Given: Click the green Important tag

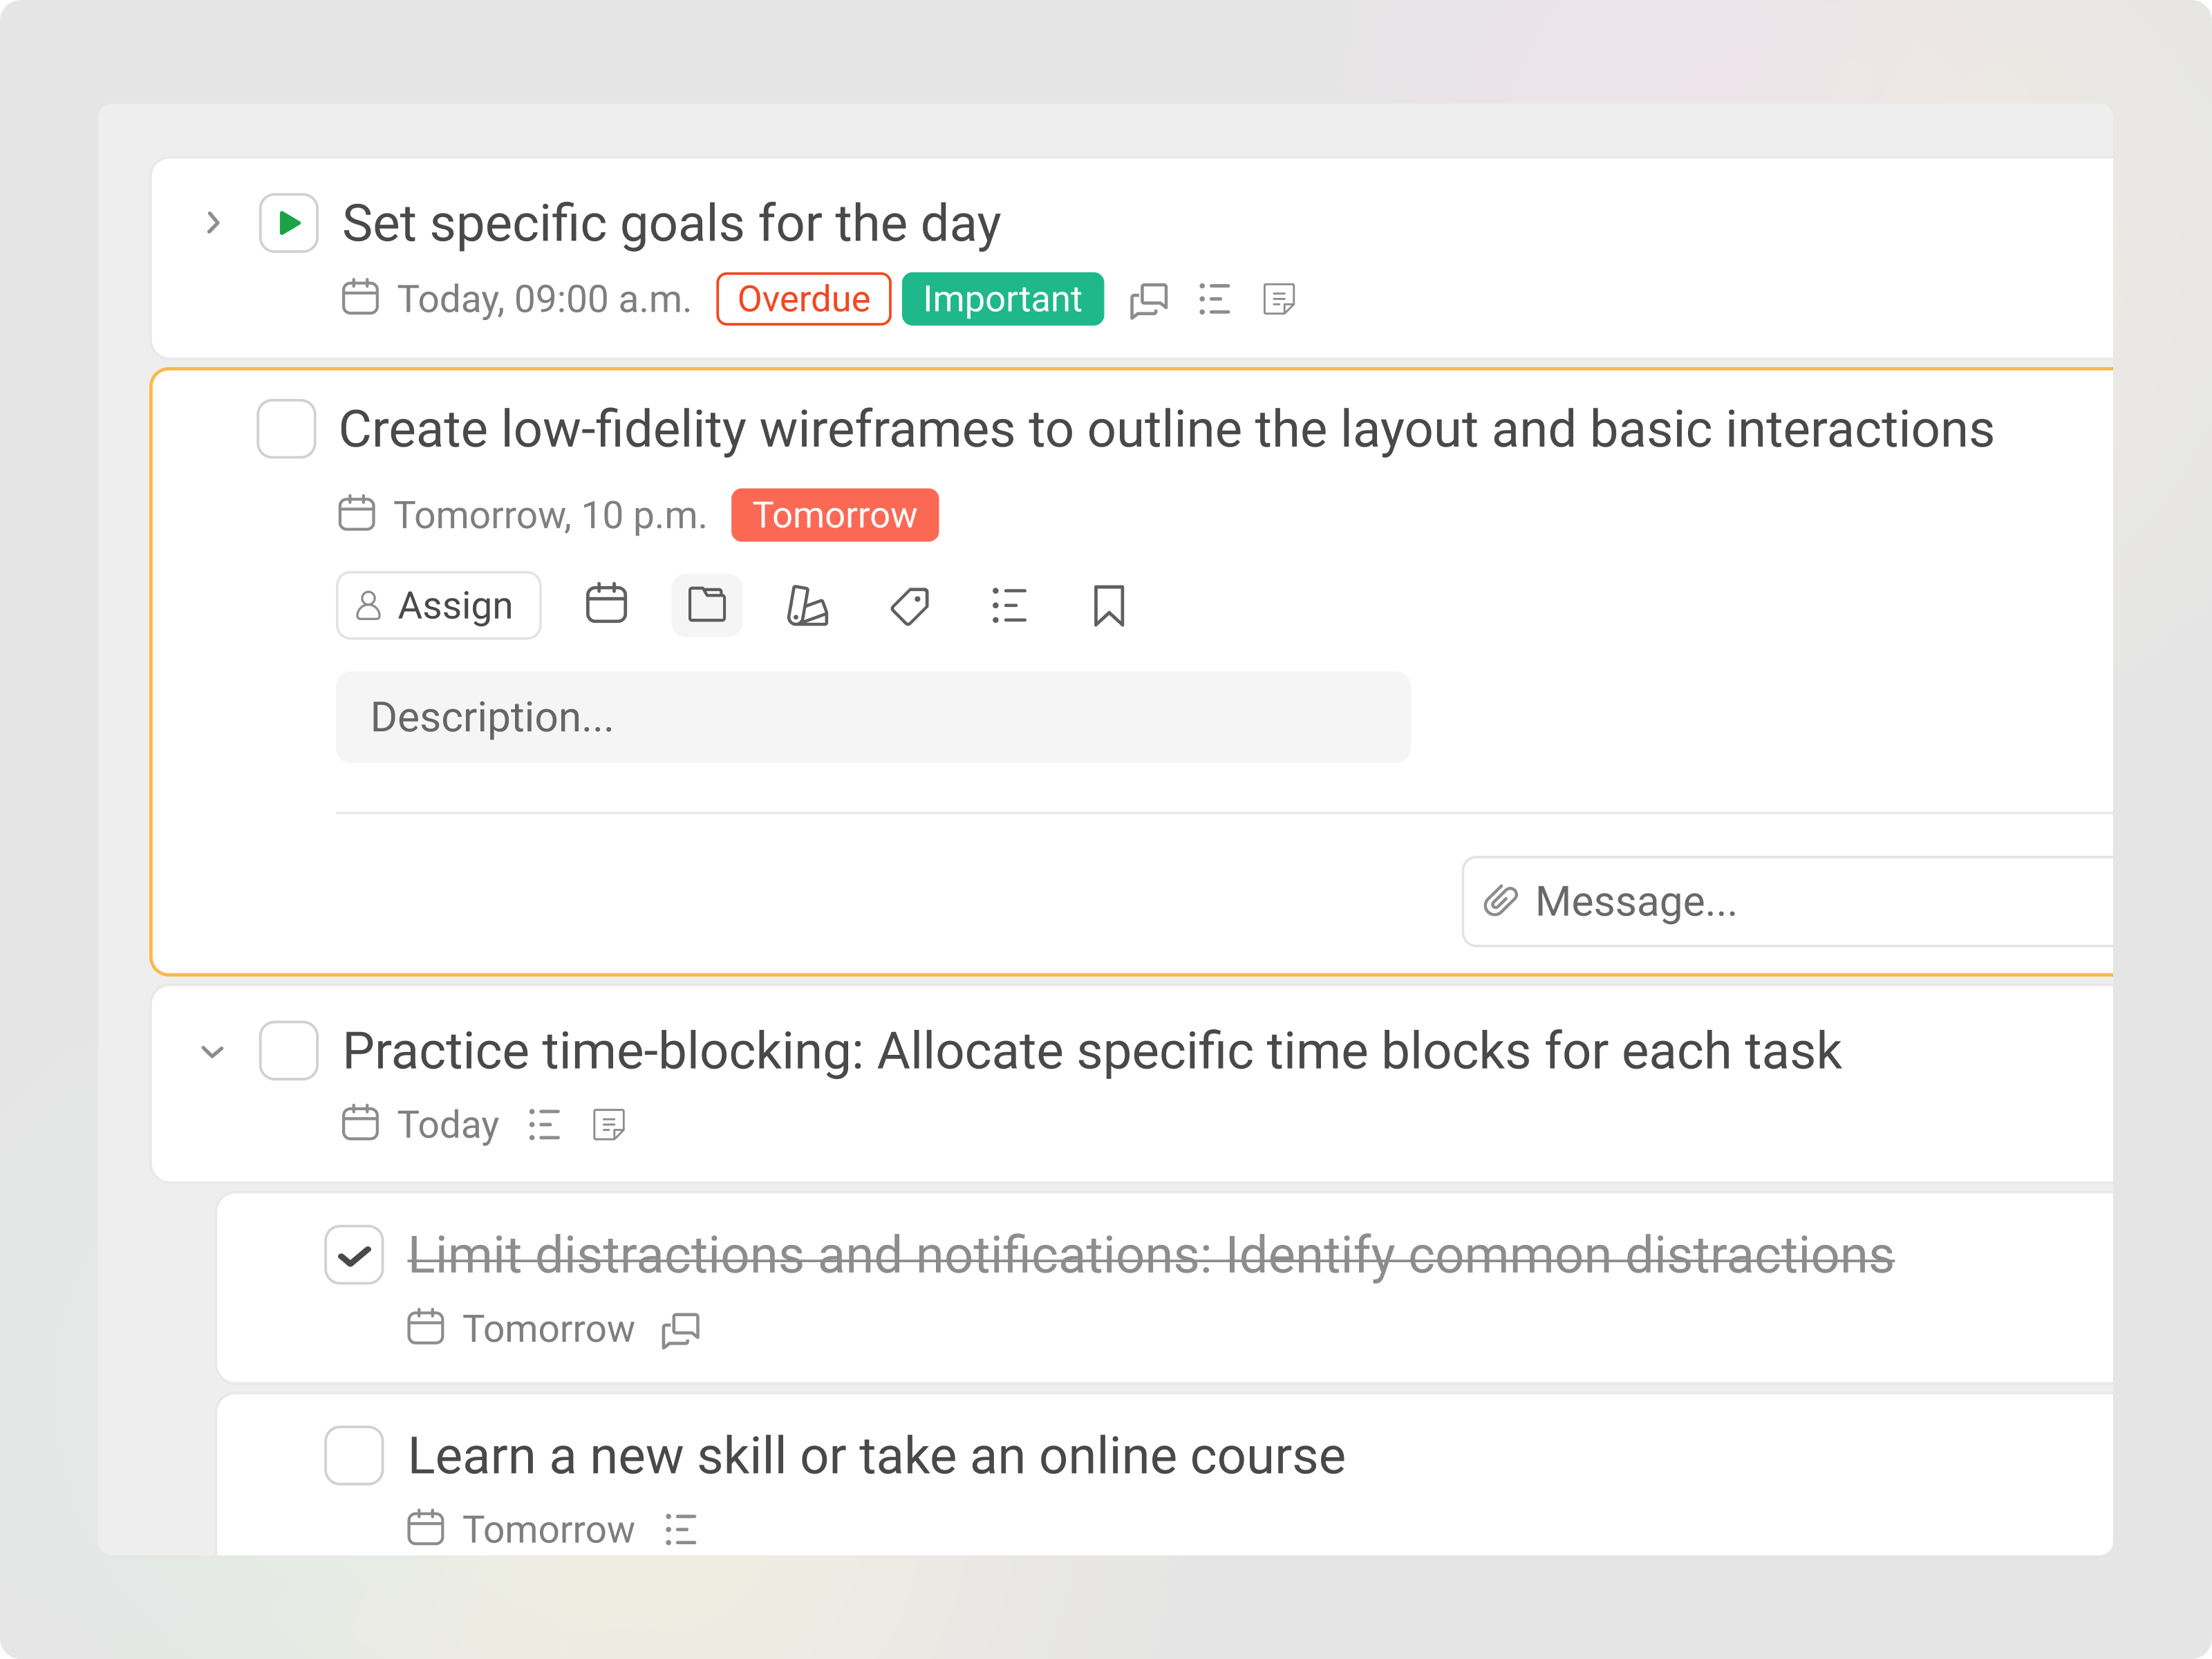Looking at the screenshot, I should pyautogui.click(x=1002, y=300).
